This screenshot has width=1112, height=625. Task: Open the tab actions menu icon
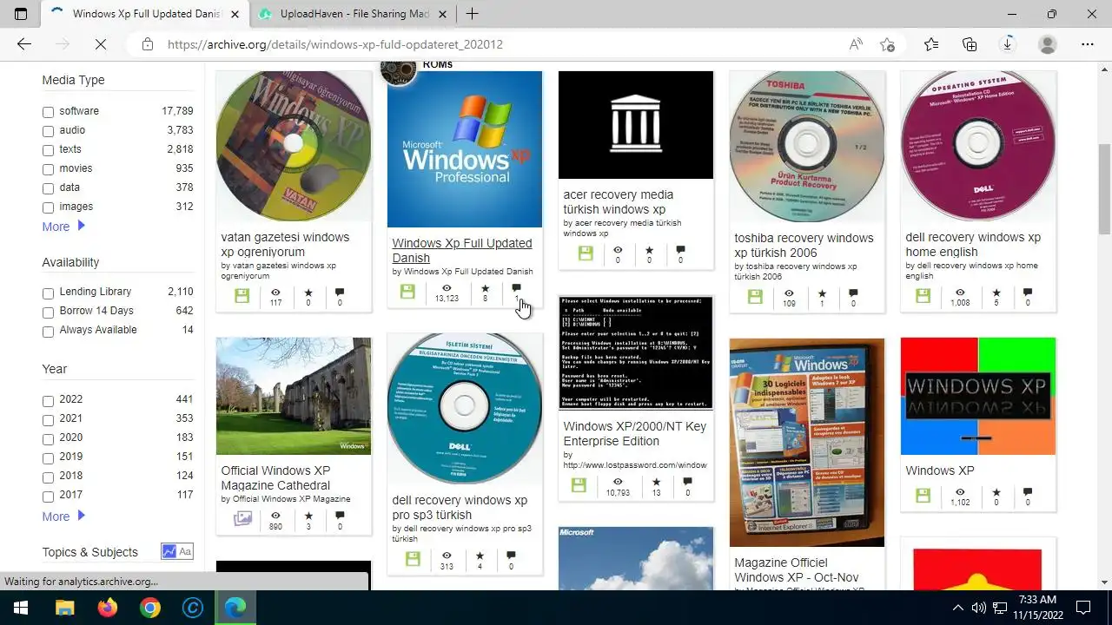21,14
